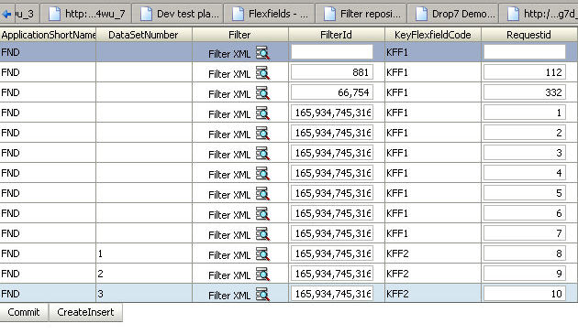
Task: Click the Requestid column header
Action: point(529,35)
